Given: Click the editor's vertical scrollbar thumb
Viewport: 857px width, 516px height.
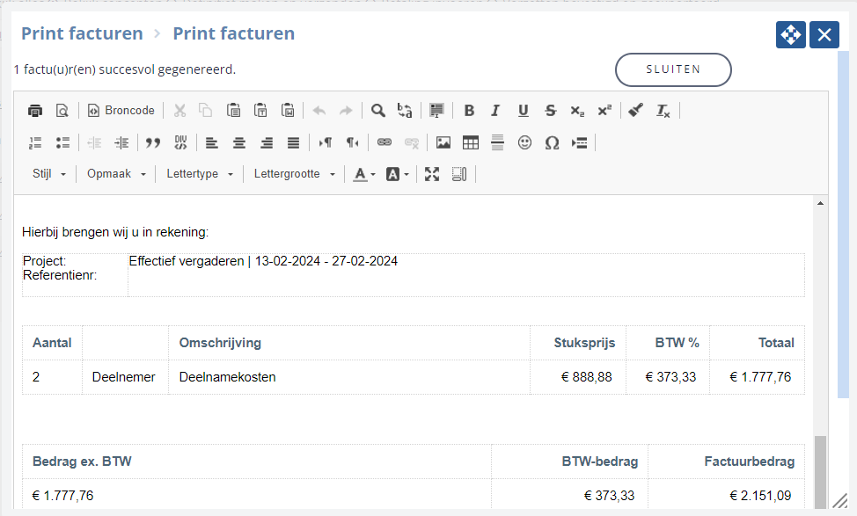Looking at the screenshot, I should coord(820,473).
